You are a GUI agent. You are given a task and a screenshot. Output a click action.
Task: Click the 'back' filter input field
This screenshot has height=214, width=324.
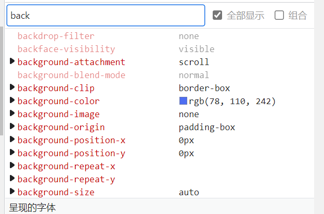(106, 16)
